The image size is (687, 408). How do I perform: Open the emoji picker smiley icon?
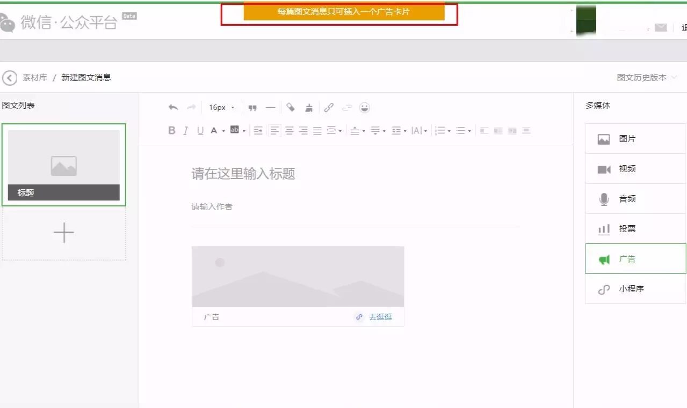point(365,108)
